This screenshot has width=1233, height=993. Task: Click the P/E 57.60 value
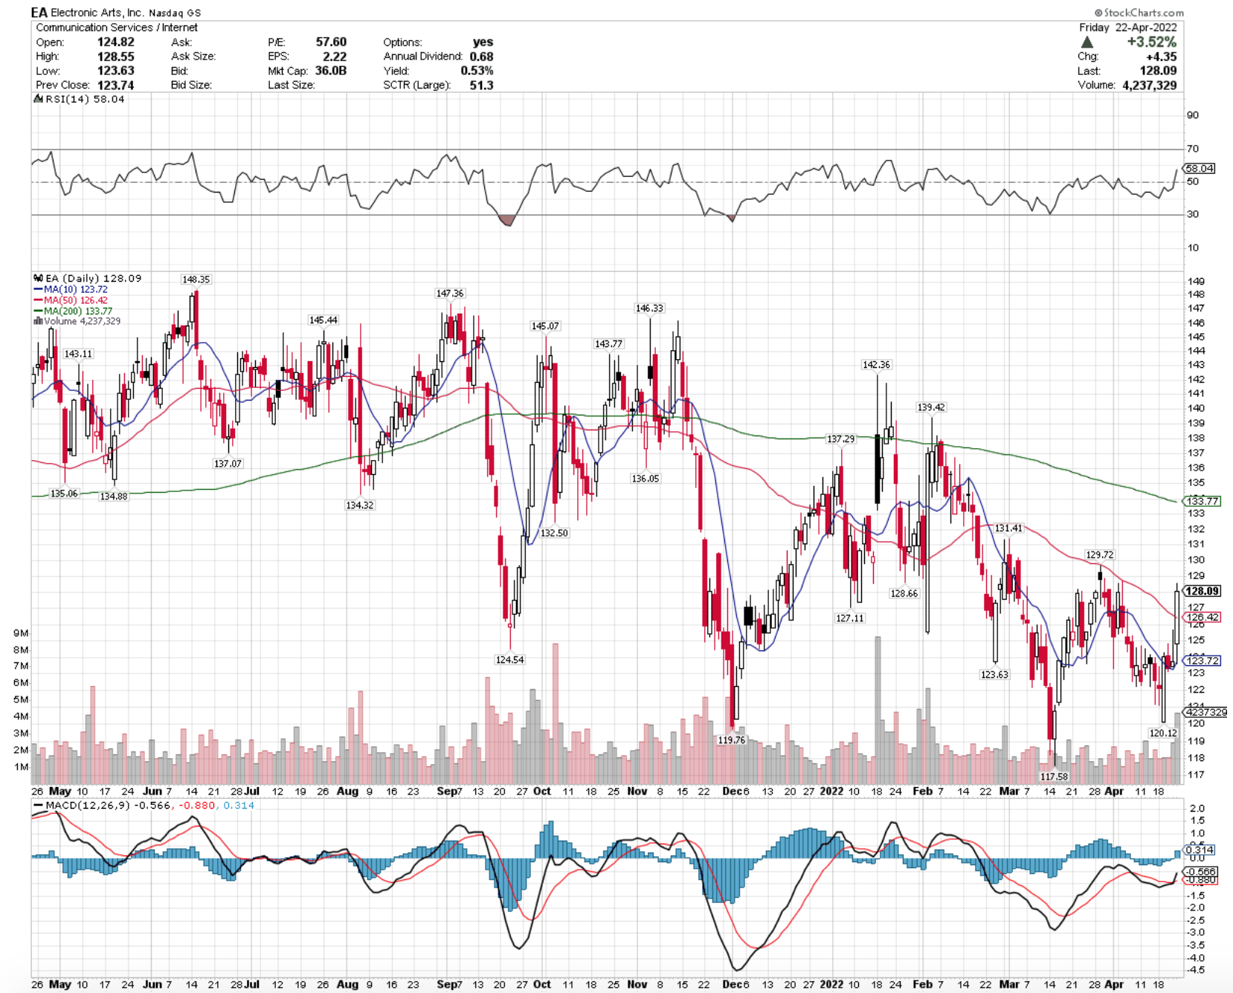click(x=331, y=42)
